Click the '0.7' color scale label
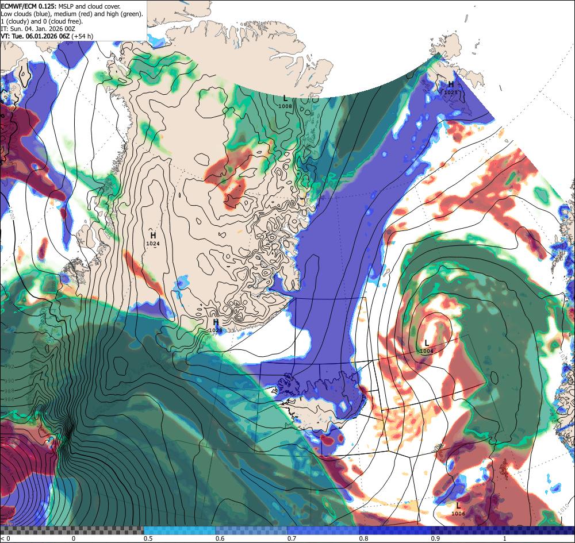 click(292, 538)
